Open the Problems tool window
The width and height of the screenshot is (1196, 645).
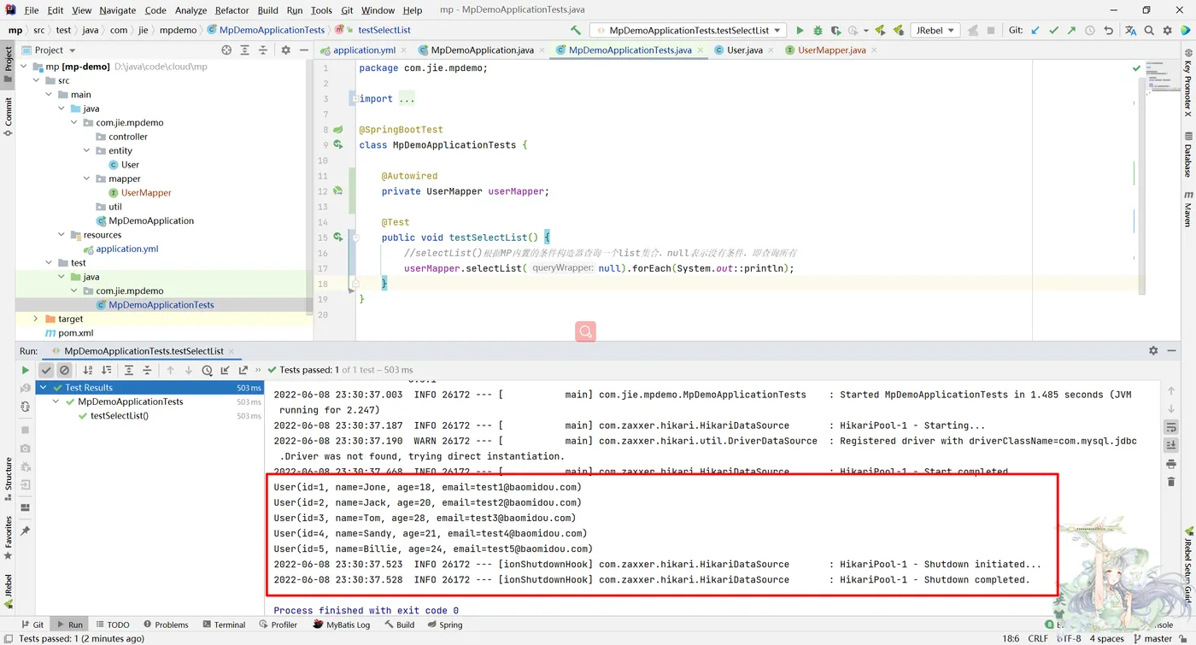coord(166,624)
